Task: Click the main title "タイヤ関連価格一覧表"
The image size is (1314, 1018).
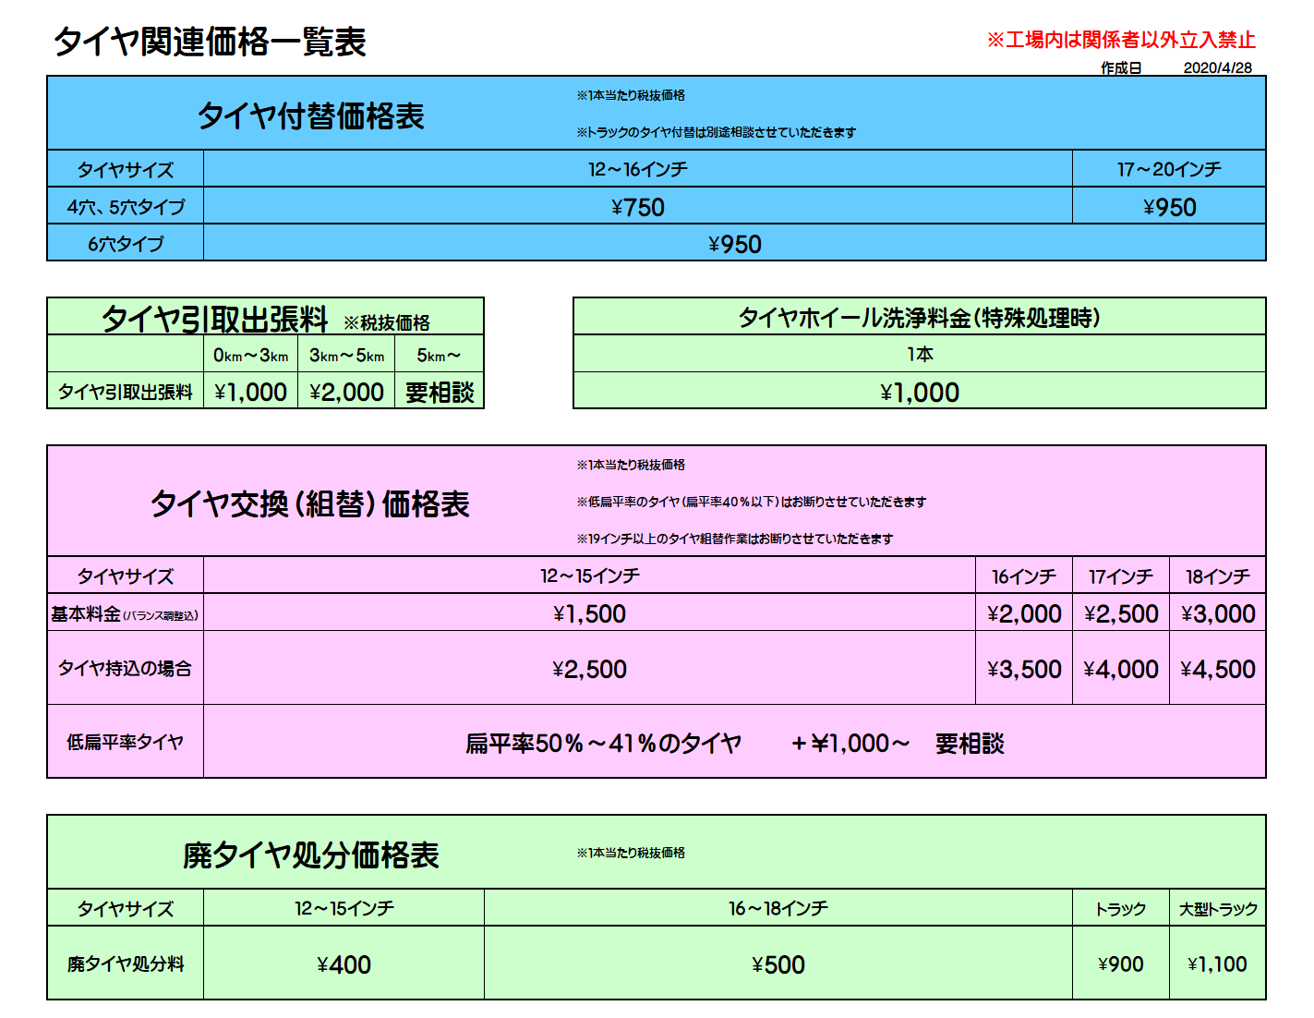Action: (x=211, y=42)
